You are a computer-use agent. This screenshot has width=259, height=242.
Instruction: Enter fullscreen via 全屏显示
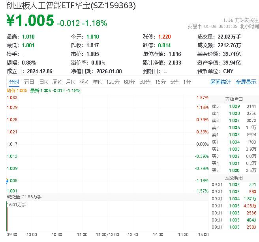tap(246, 82)
